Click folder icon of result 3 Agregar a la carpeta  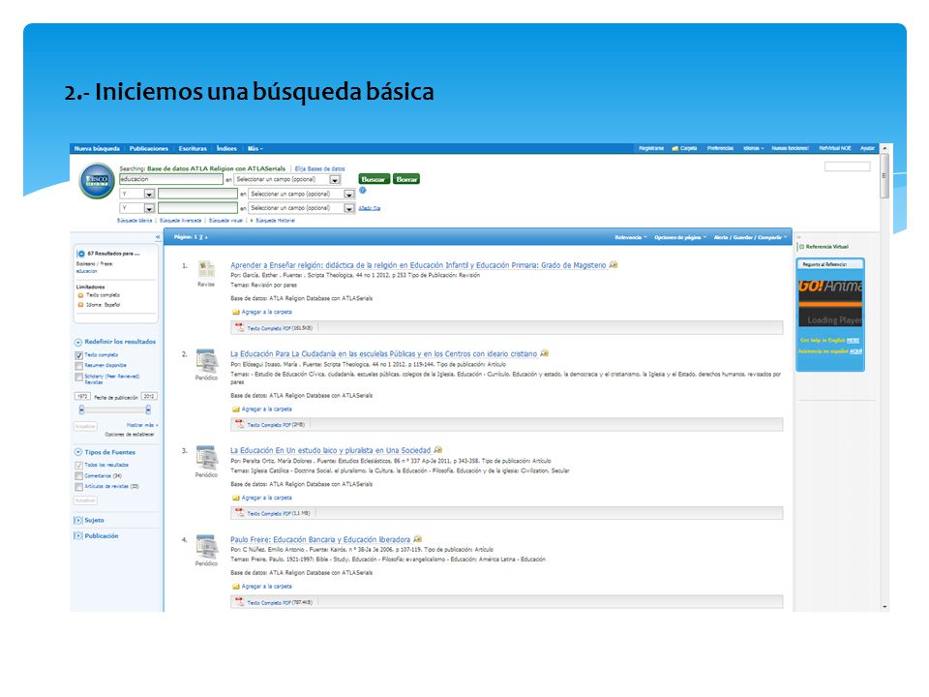coord(236,498)
